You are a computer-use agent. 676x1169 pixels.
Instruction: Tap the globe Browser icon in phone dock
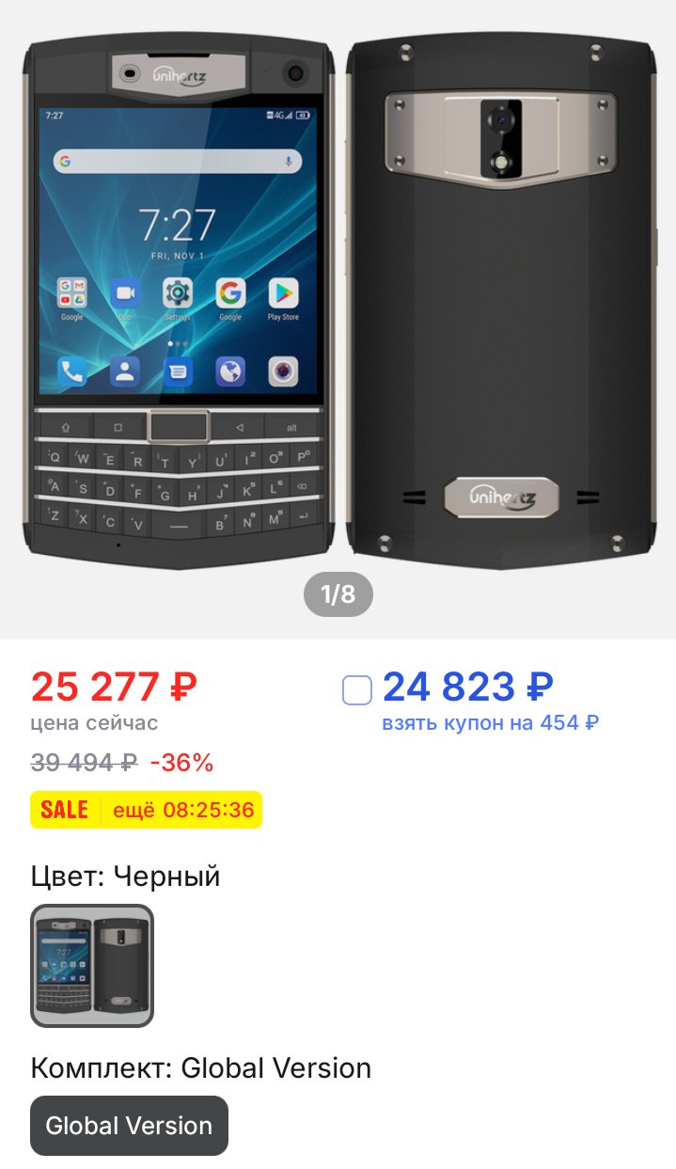click(x=230, y=372)
